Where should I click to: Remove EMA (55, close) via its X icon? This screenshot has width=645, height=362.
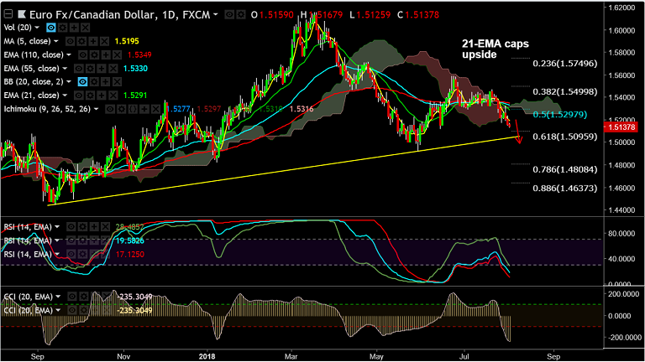[113, 68]
